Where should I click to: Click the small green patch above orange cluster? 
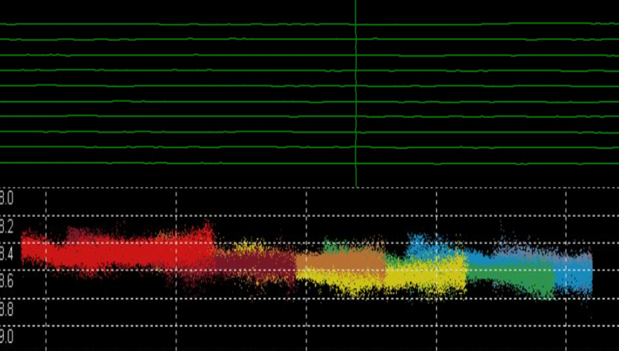point(332,246)
